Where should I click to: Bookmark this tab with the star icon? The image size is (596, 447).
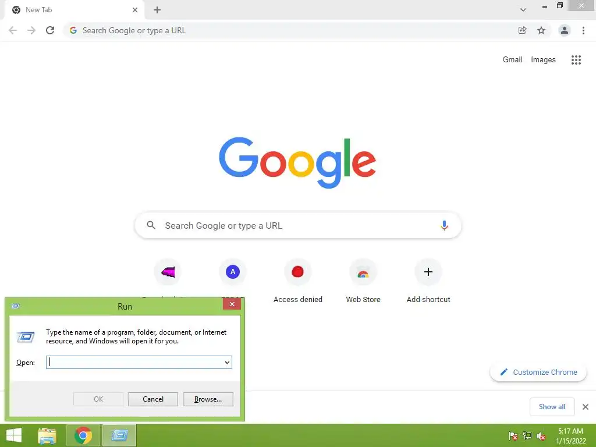(541, 30)
